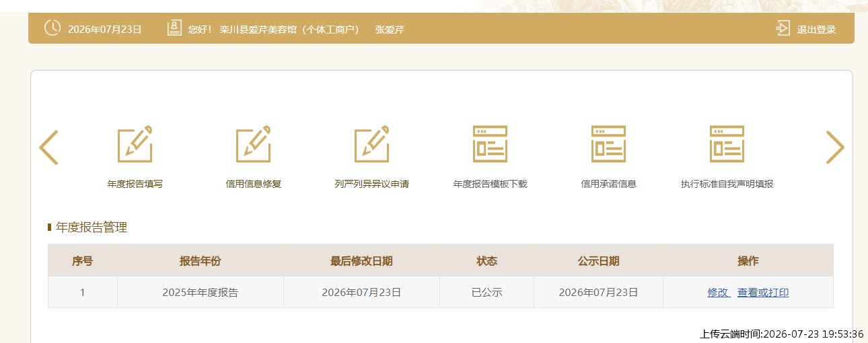
Task: Select the 年度报告填写 label
Action: pyautogui.click(x=135, y=184)
